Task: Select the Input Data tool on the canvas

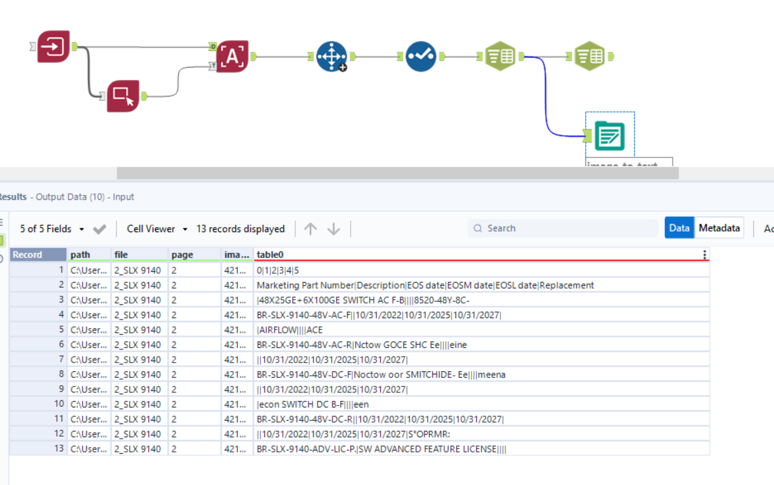Action: (53, 46)
